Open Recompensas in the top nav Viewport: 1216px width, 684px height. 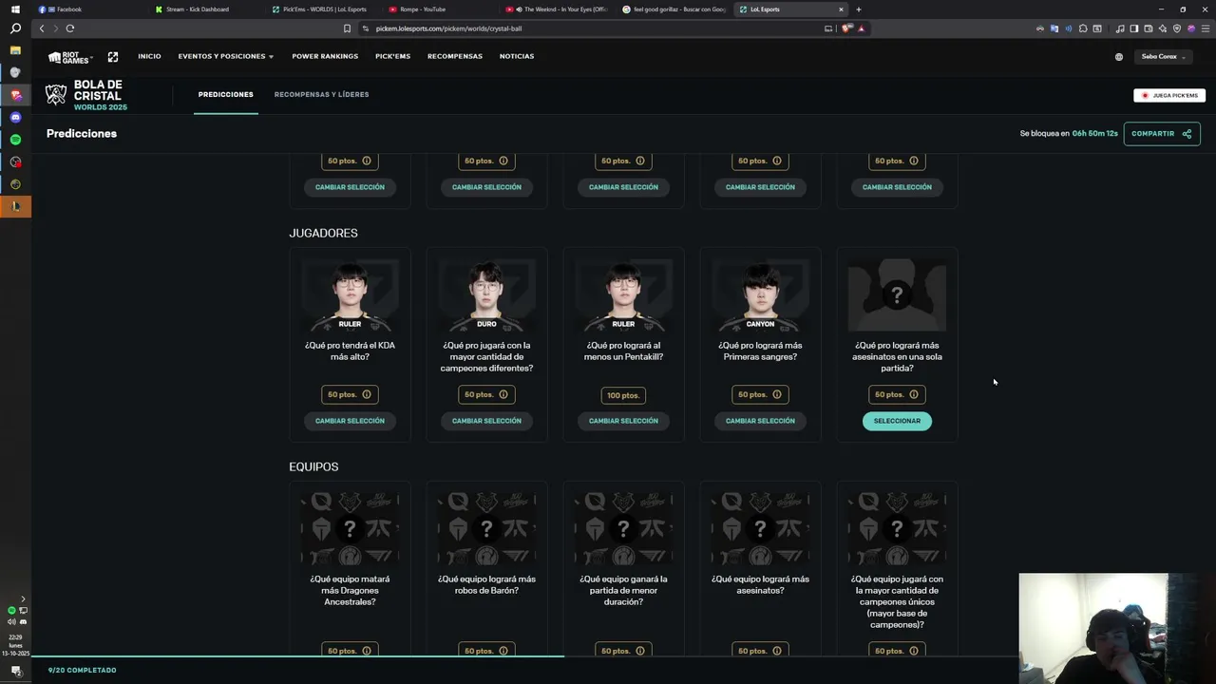pyautogui.click(x=455, y=56)
